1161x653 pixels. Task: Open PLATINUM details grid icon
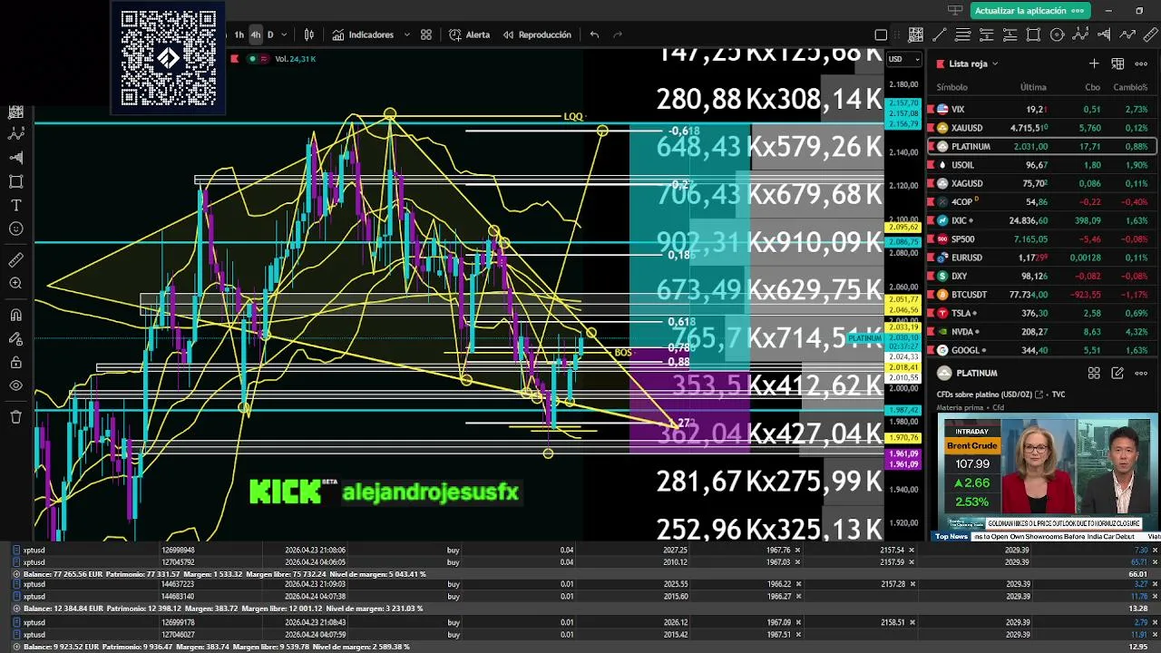pos(1094,373)
